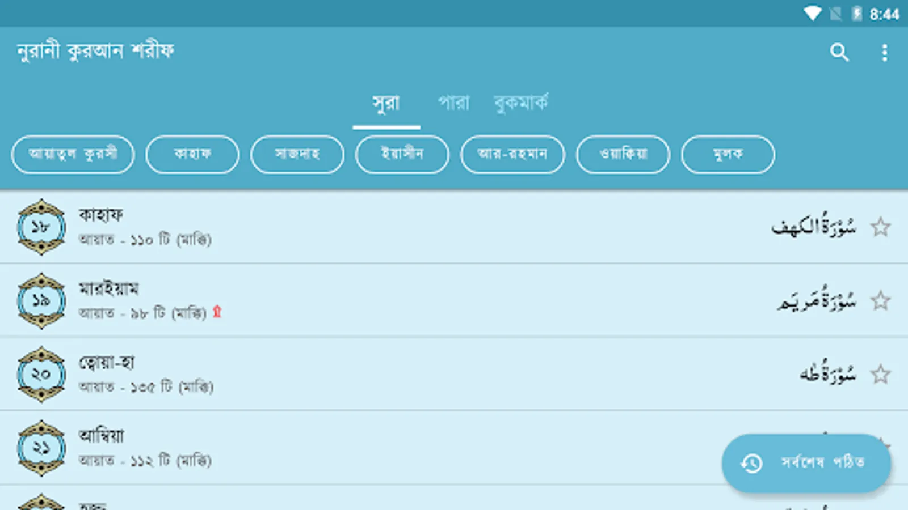
Task: Open the search icon in the app bar
Action: coord(839,53)
